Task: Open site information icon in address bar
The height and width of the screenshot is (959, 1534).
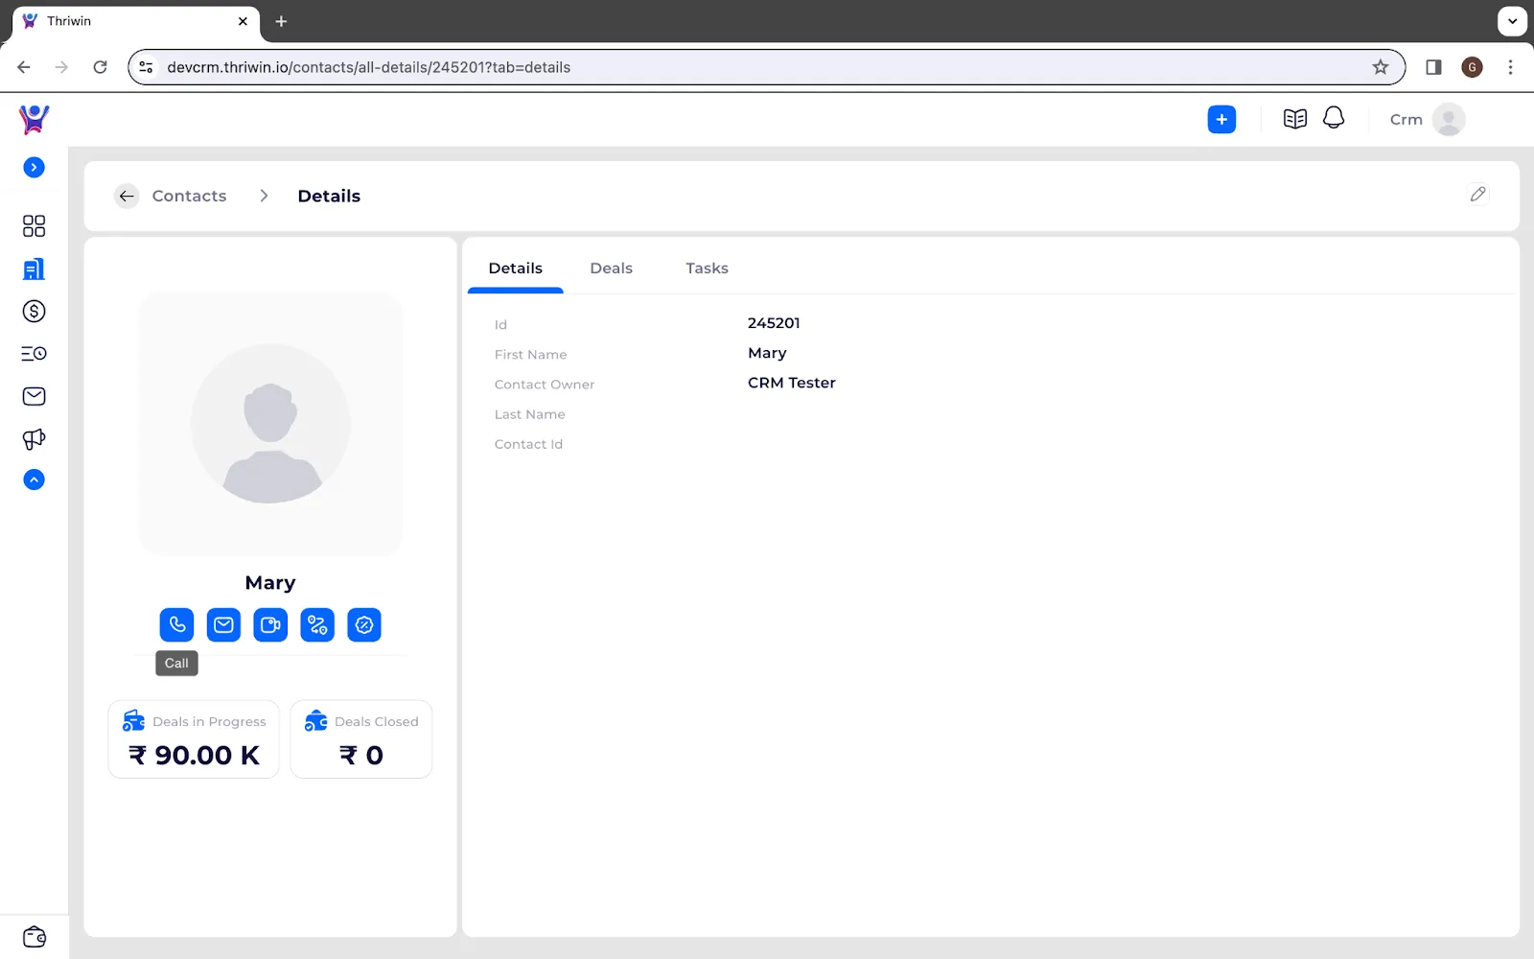Action: 146,67
